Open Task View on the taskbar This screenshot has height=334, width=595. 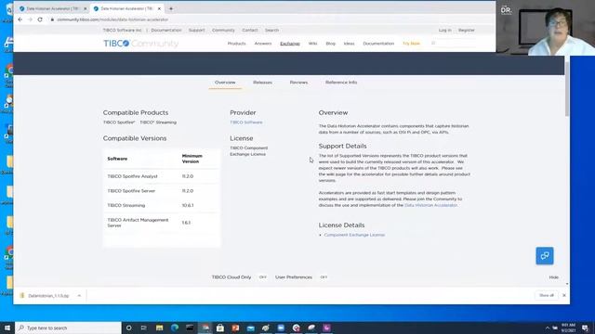[143, 328]
